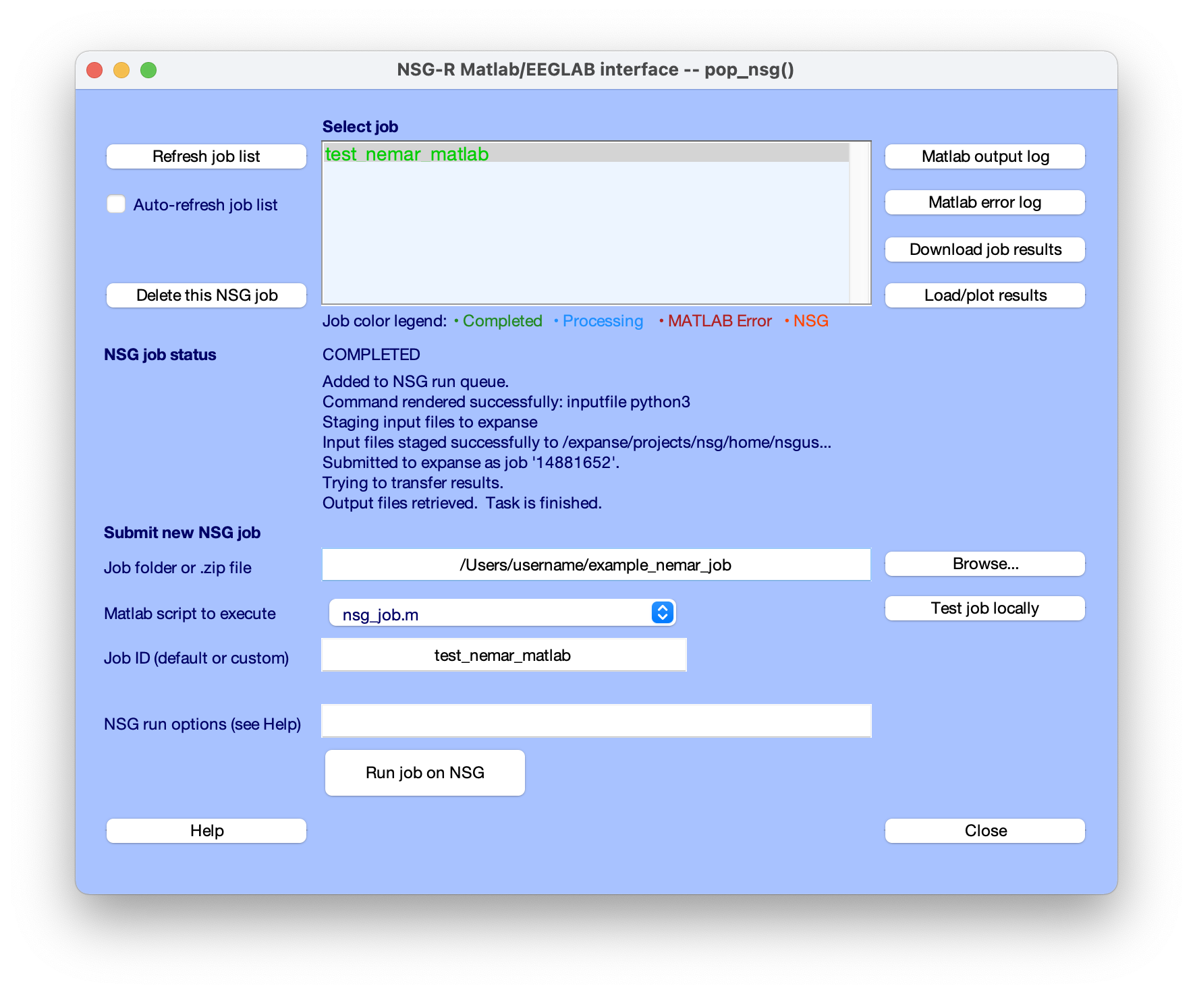Click 'Output files retrieved' status line
Viewport: 1193px width, 994px height.
[x=462, y=503]
